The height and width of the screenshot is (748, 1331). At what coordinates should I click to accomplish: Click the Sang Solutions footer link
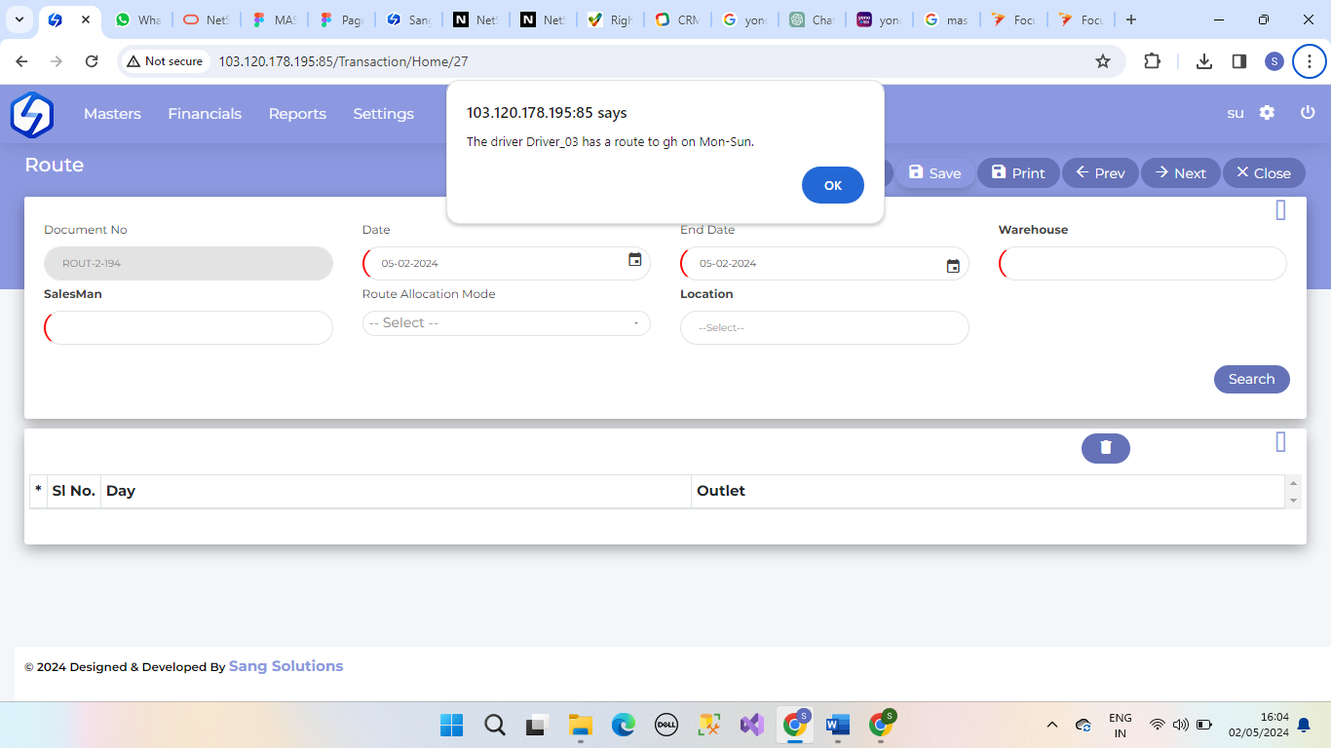coord(285,666)
